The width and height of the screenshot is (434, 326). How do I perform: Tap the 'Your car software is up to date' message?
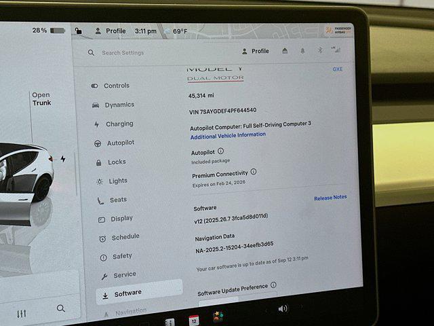[252, 264]
